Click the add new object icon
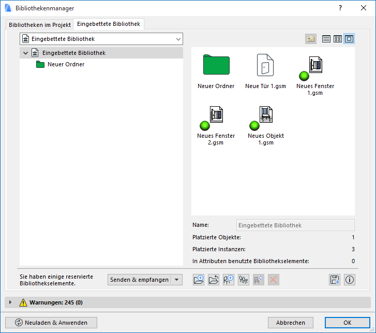376x333 pixels. click(x=229, y=280)
